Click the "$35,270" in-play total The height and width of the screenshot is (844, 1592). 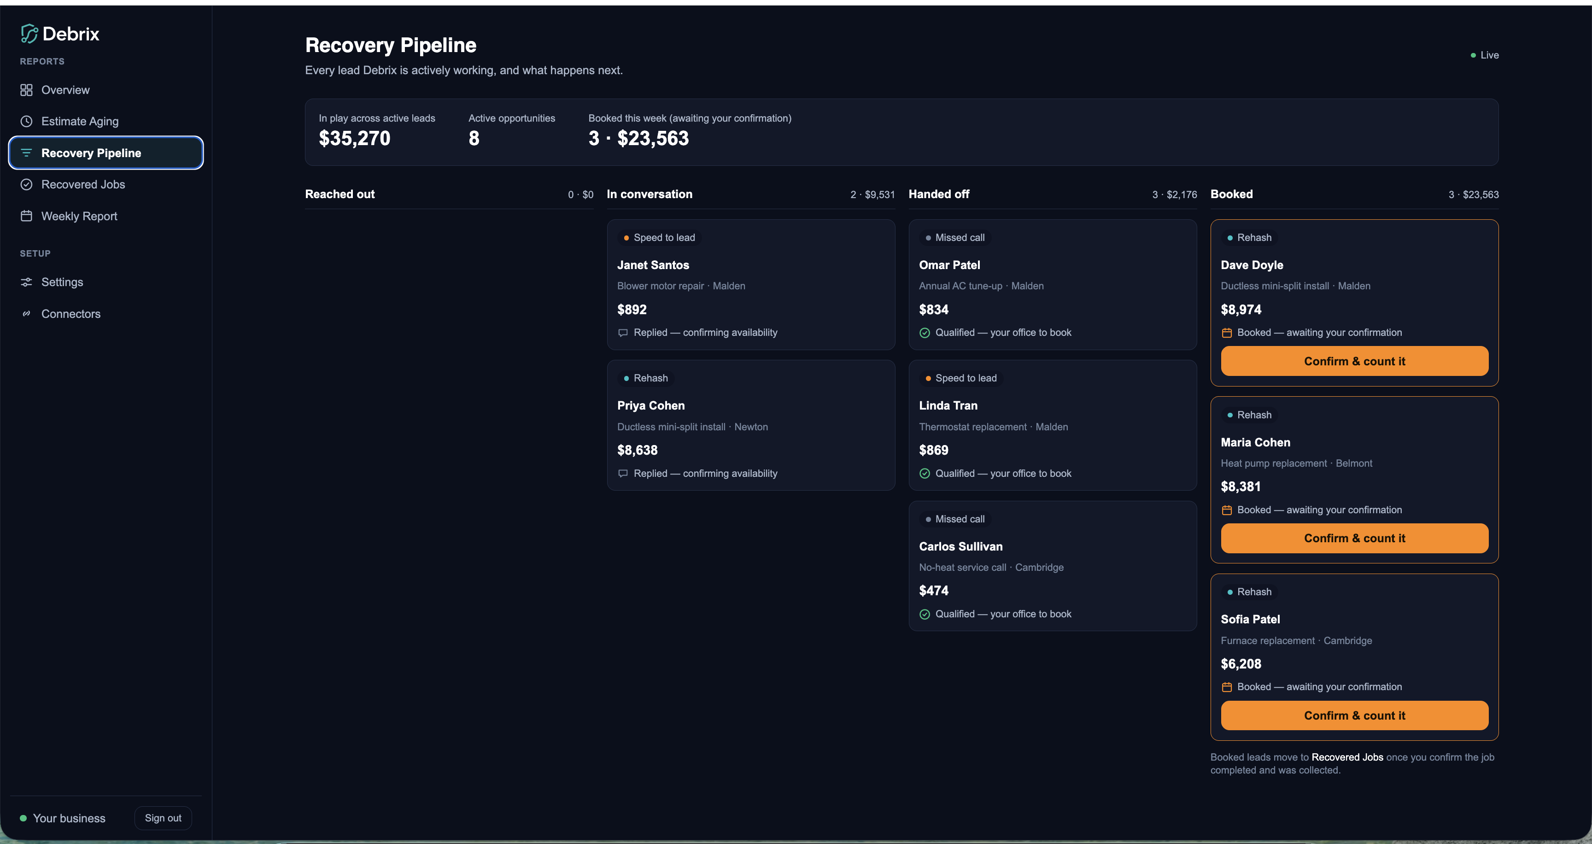pyautogui.click(x=355, y=138)
